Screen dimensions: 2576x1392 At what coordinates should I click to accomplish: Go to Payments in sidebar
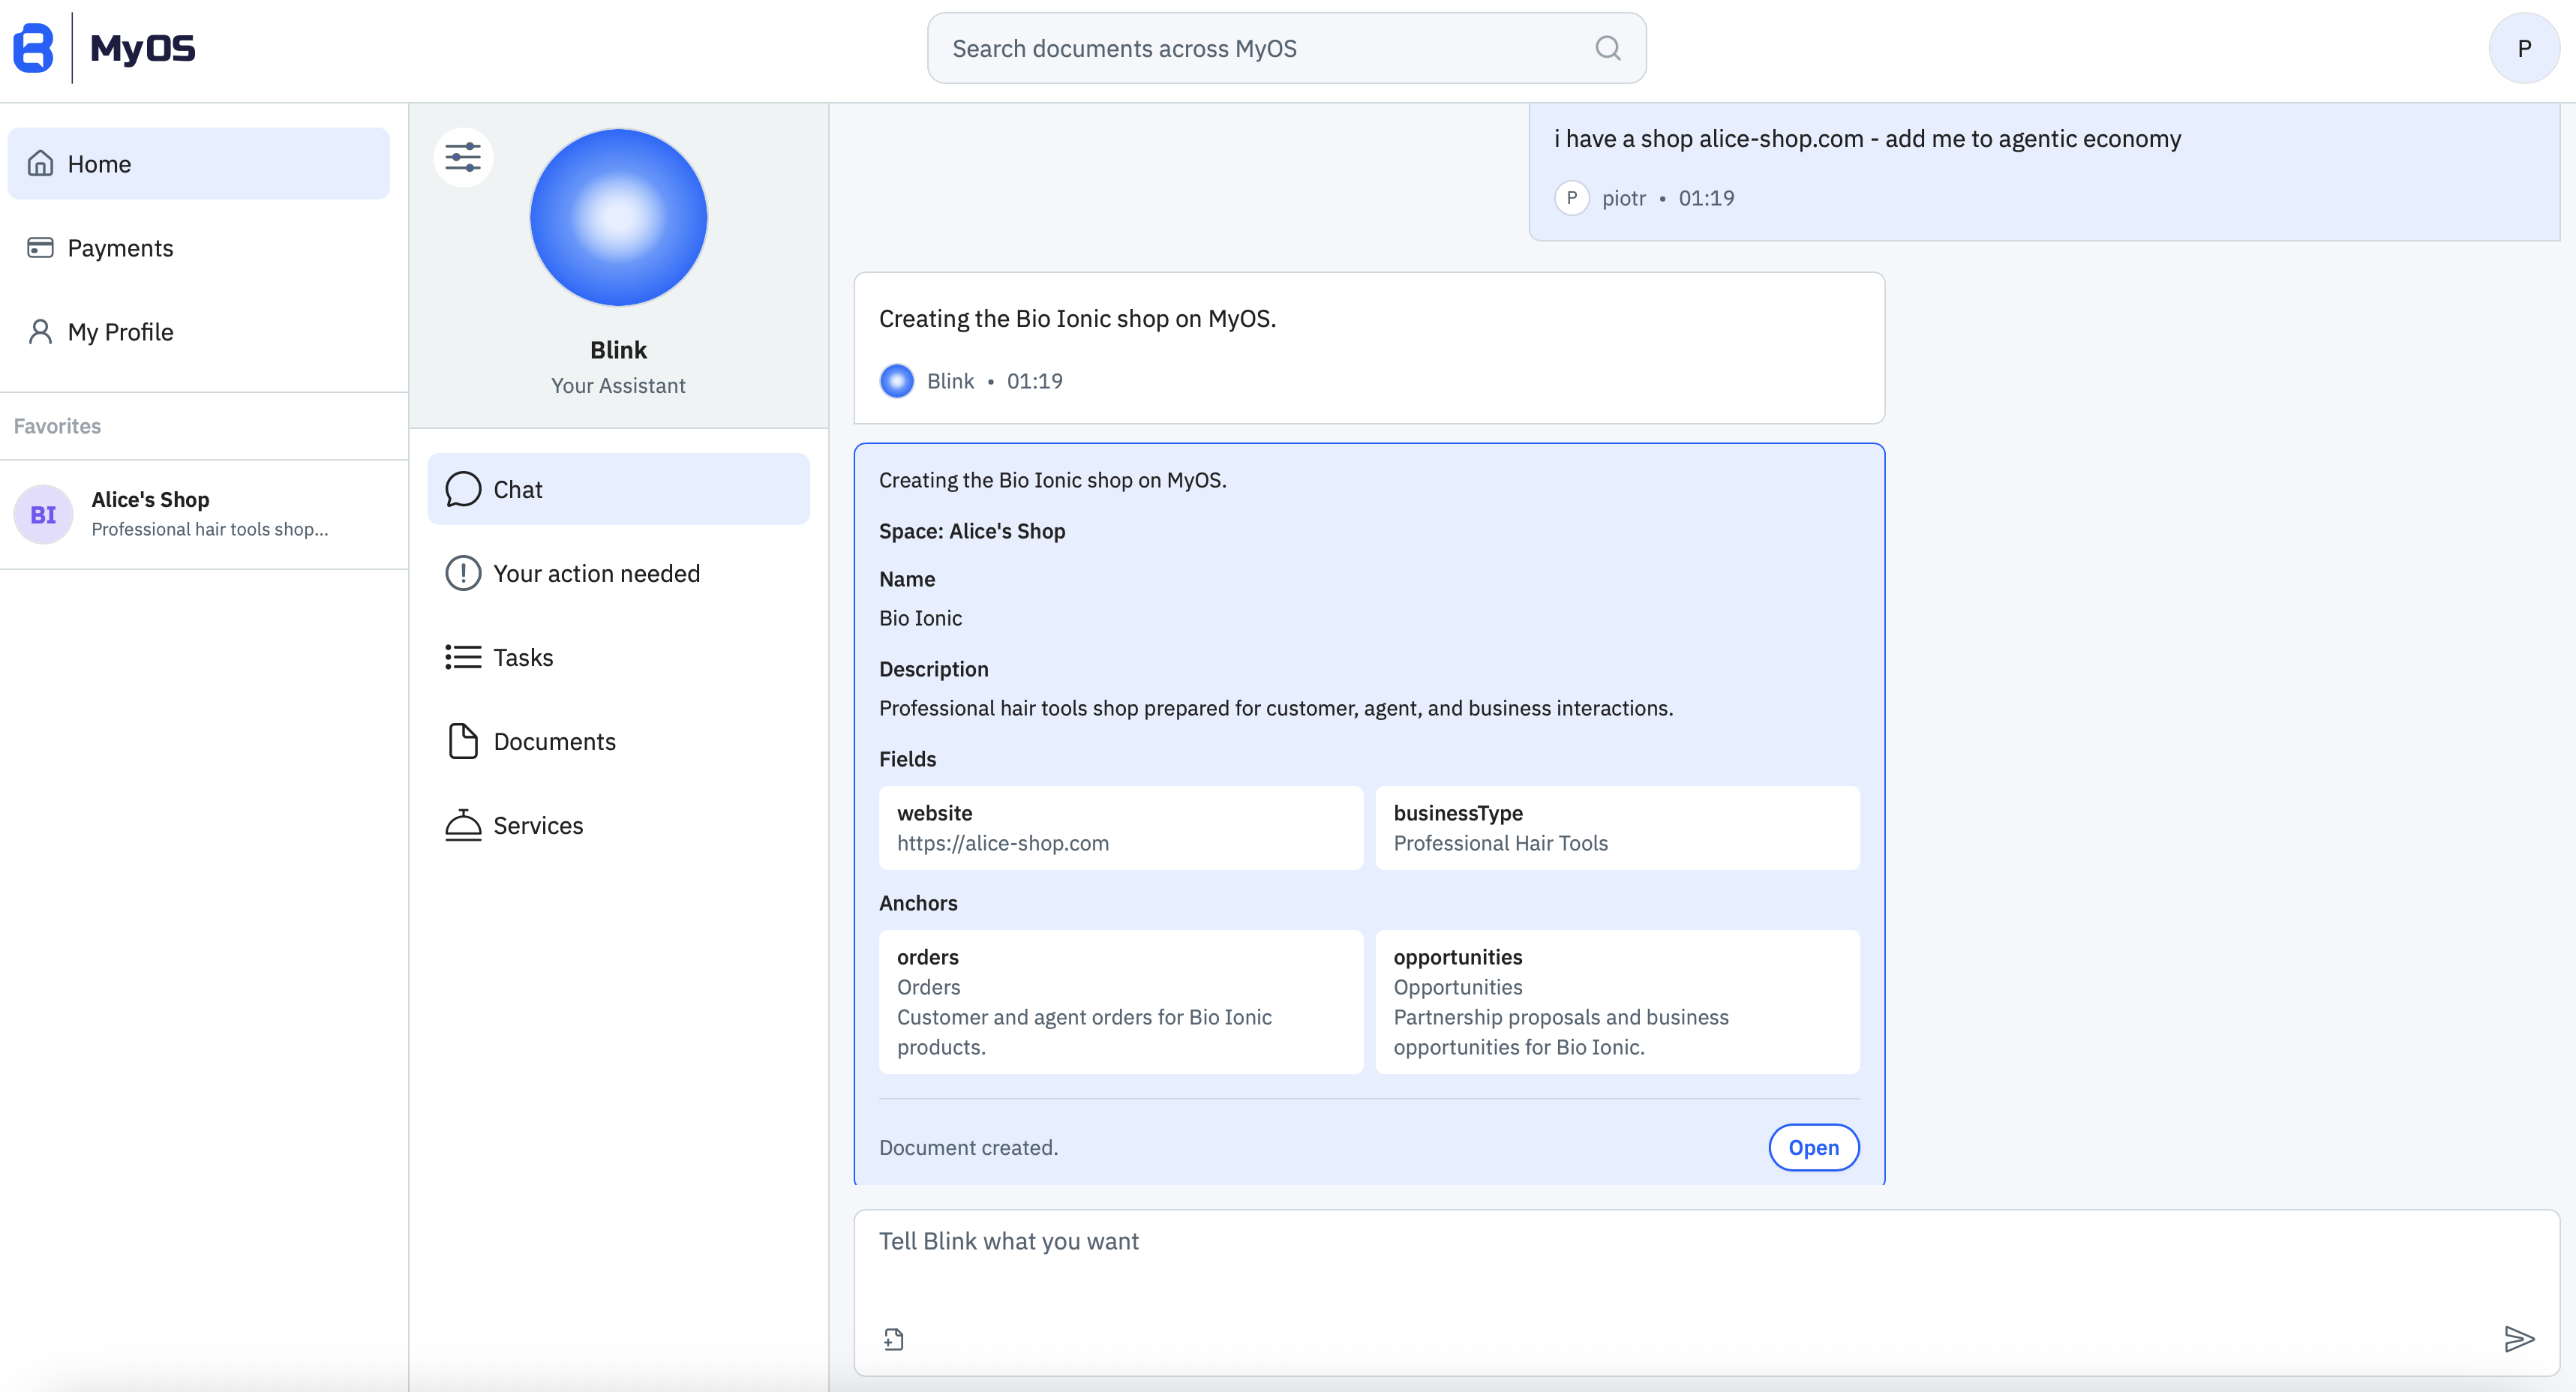pyautogui.click(x=120, y=247)
